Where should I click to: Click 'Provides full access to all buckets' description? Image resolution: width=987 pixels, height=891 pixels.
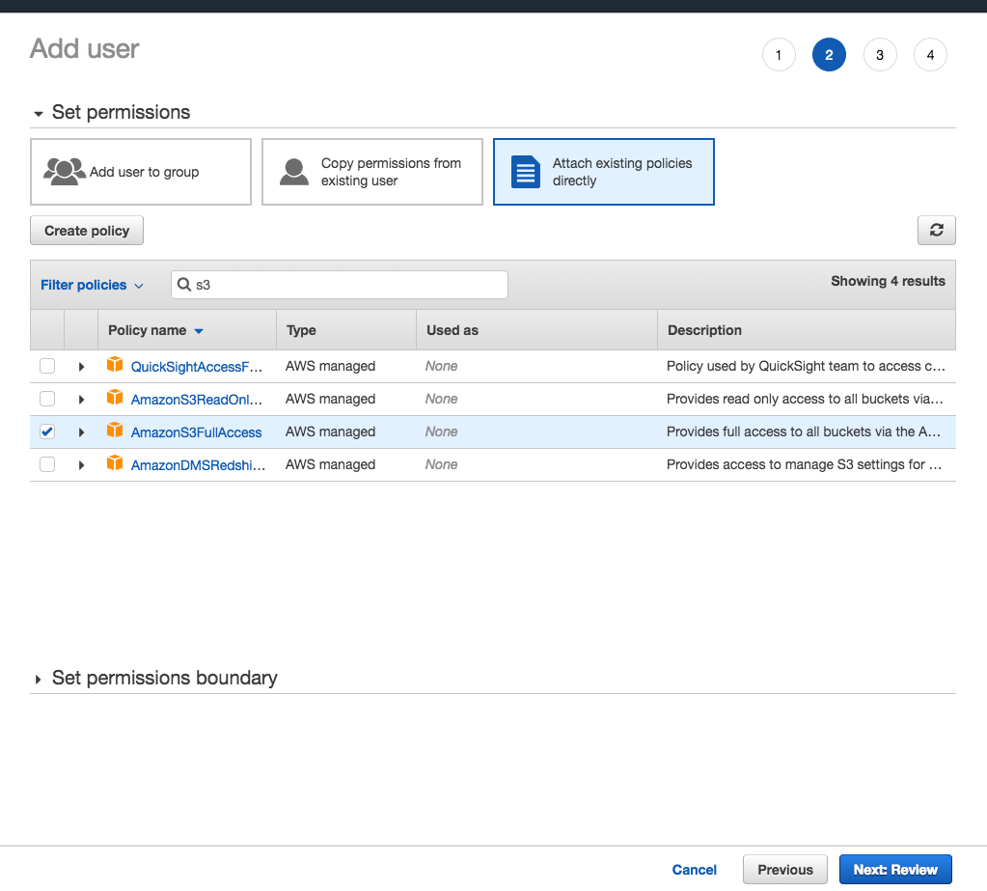[803, 432]
